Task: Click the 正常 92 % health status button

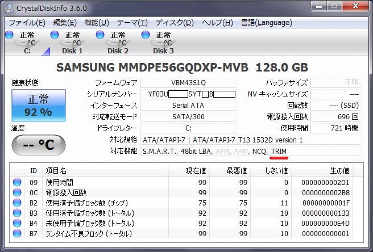Action: (39, 106)
